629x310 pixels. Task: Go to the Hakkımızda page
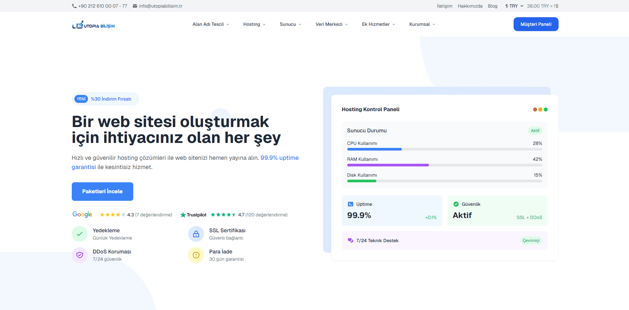pyautogui.click(x=470, y=6)
